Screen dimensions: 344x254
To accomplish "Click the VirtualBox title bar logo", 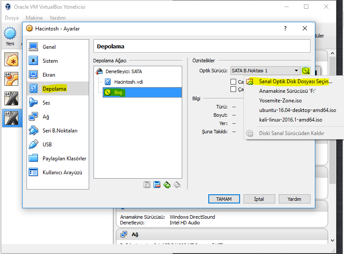I will pyautogui.click(x=8, y=7).
